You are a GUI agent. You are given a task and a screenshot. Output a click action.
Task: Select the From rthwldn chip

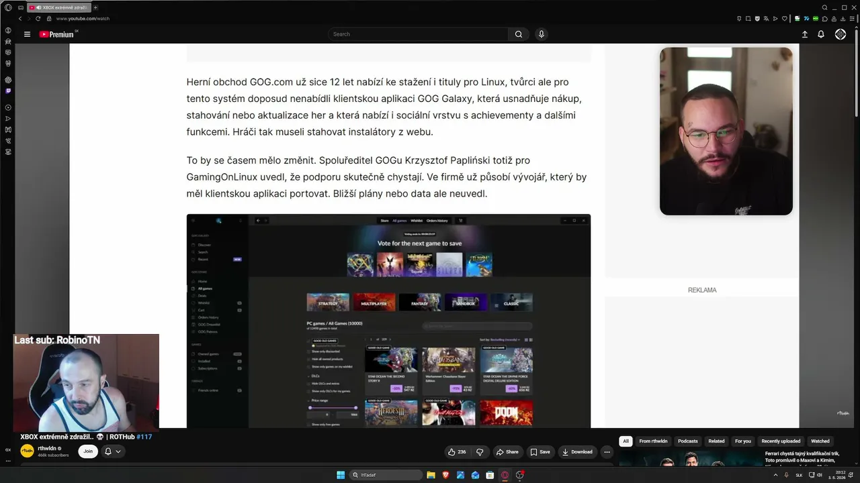(653, 441)
